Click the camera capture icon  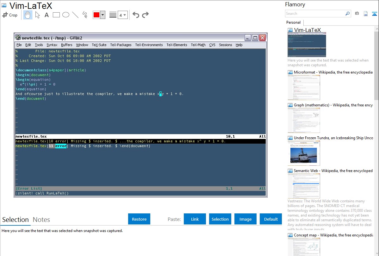357,14
